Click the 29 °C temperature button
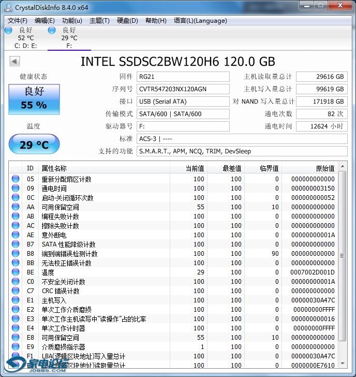Image resolution: width=356 pixels, height=377 pixels. tap(34, 144)
